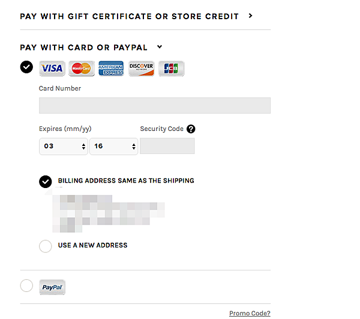Open the expiration year dropdown
The height and width of the screenshot is (319, 360).
click(113, 146)
